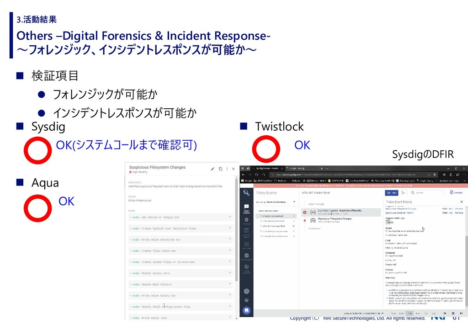This screenshot has height=324, width=468.
Task: Select the 10M time range in timeline bar
Action: [x=394, y=313]
